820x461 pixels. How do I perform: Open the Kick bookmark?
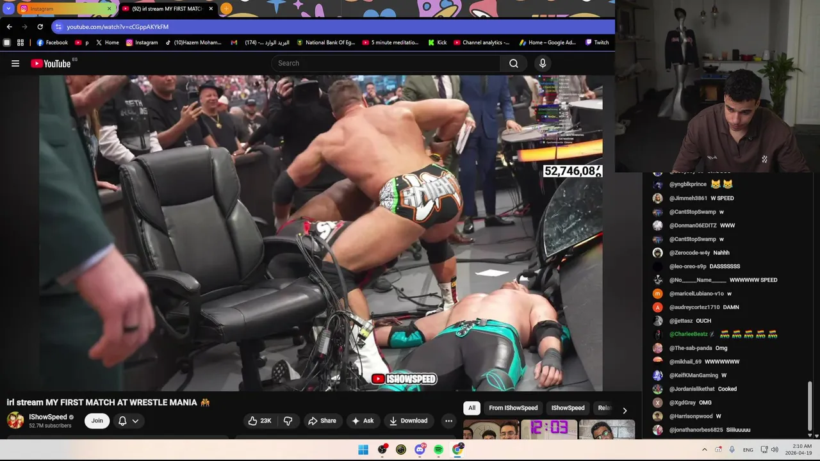click(x=437, y=43)
